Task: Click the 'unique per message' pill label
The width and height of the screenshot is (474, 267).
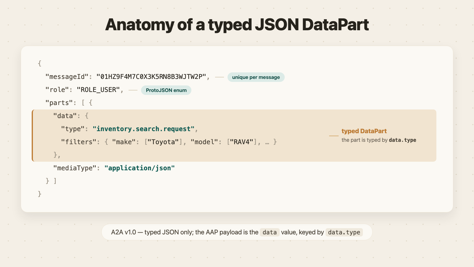Action: [256, 77]
